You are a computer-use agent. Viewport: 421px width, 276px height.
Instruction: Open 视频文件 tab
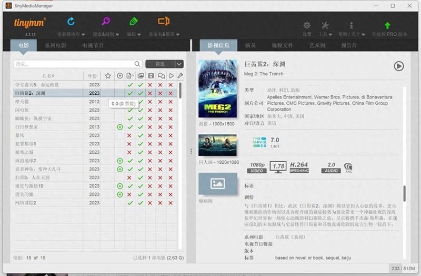(x=282, y=45)
